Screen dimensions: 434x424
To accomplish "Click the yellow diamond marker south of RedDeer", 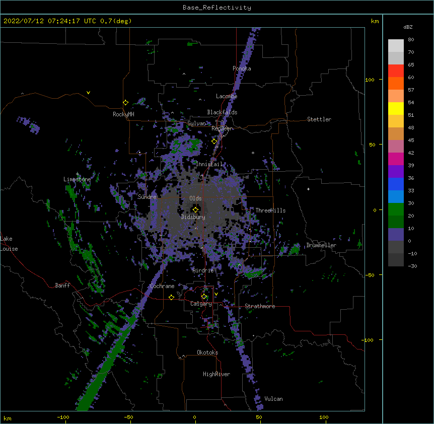I will [214, 142].
